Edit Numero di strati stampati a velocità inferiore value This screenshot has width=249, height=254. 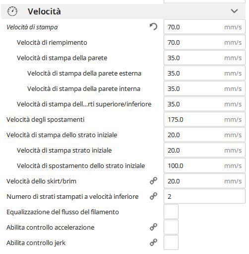(x=204, y=196)
